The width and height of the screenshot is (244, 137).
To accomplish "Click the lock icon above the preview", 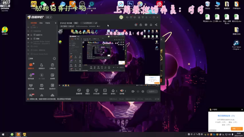I will pyautogui.click(x=141, y=25).
